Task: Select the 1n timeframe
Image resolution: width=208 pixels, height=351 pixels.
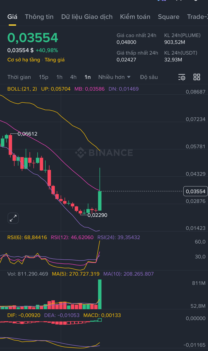Action: click(87, 77)
